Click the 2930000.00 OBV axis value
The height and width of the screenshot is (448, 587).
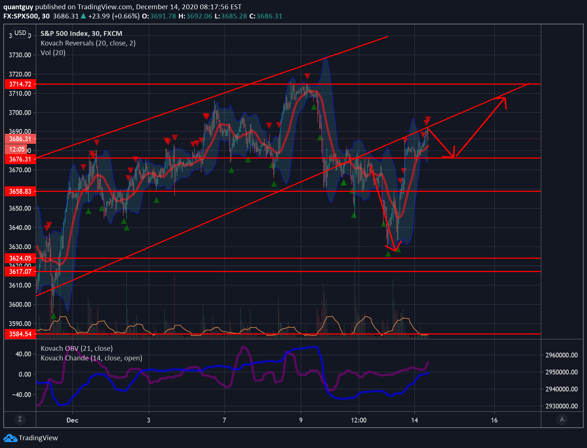tap(562, 406)
